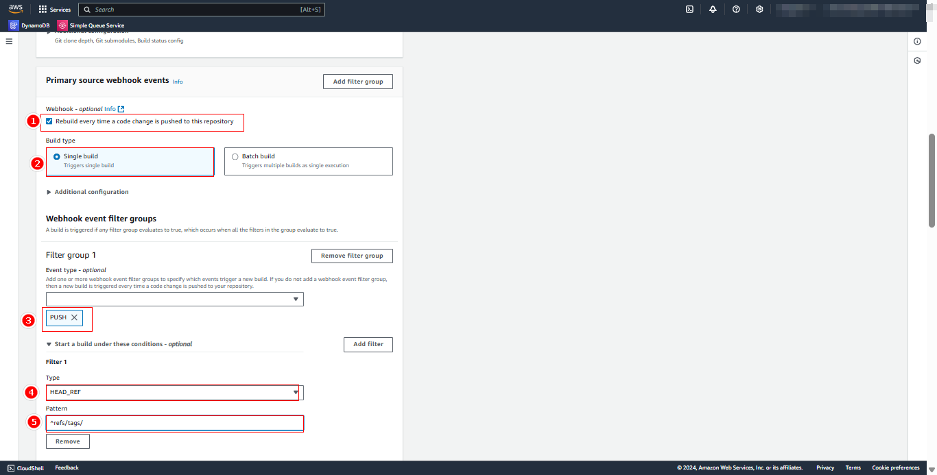Click Info link next to Primary source webhook events
937x475 pixels.
coord(178,82)
